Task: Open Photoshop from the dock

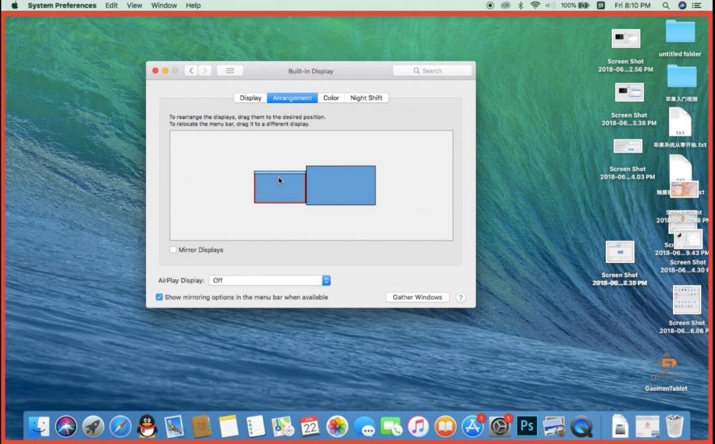Action: click(x=527, y=426)
